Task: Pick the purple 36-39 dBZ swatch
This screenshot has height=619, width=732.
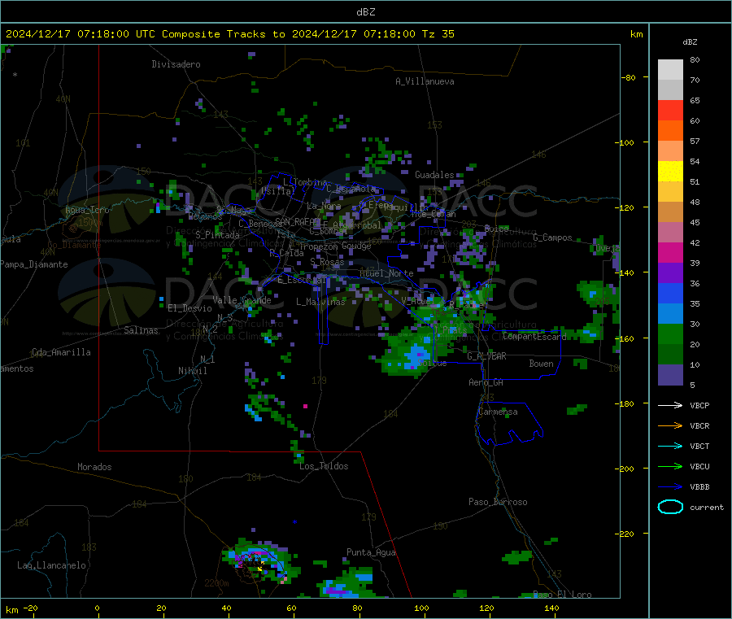Action: pos(670,273)
